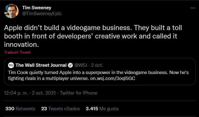The width and height of the screenshot is (199, 117).
Task: Click the Twitter for iPhone source label
Action: 78,93
